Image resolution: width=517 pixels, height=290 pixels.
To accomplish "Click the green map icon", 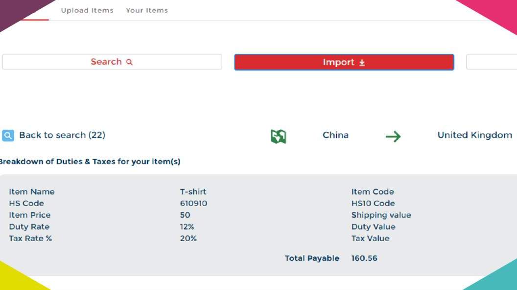I will (x=278, y=136).
